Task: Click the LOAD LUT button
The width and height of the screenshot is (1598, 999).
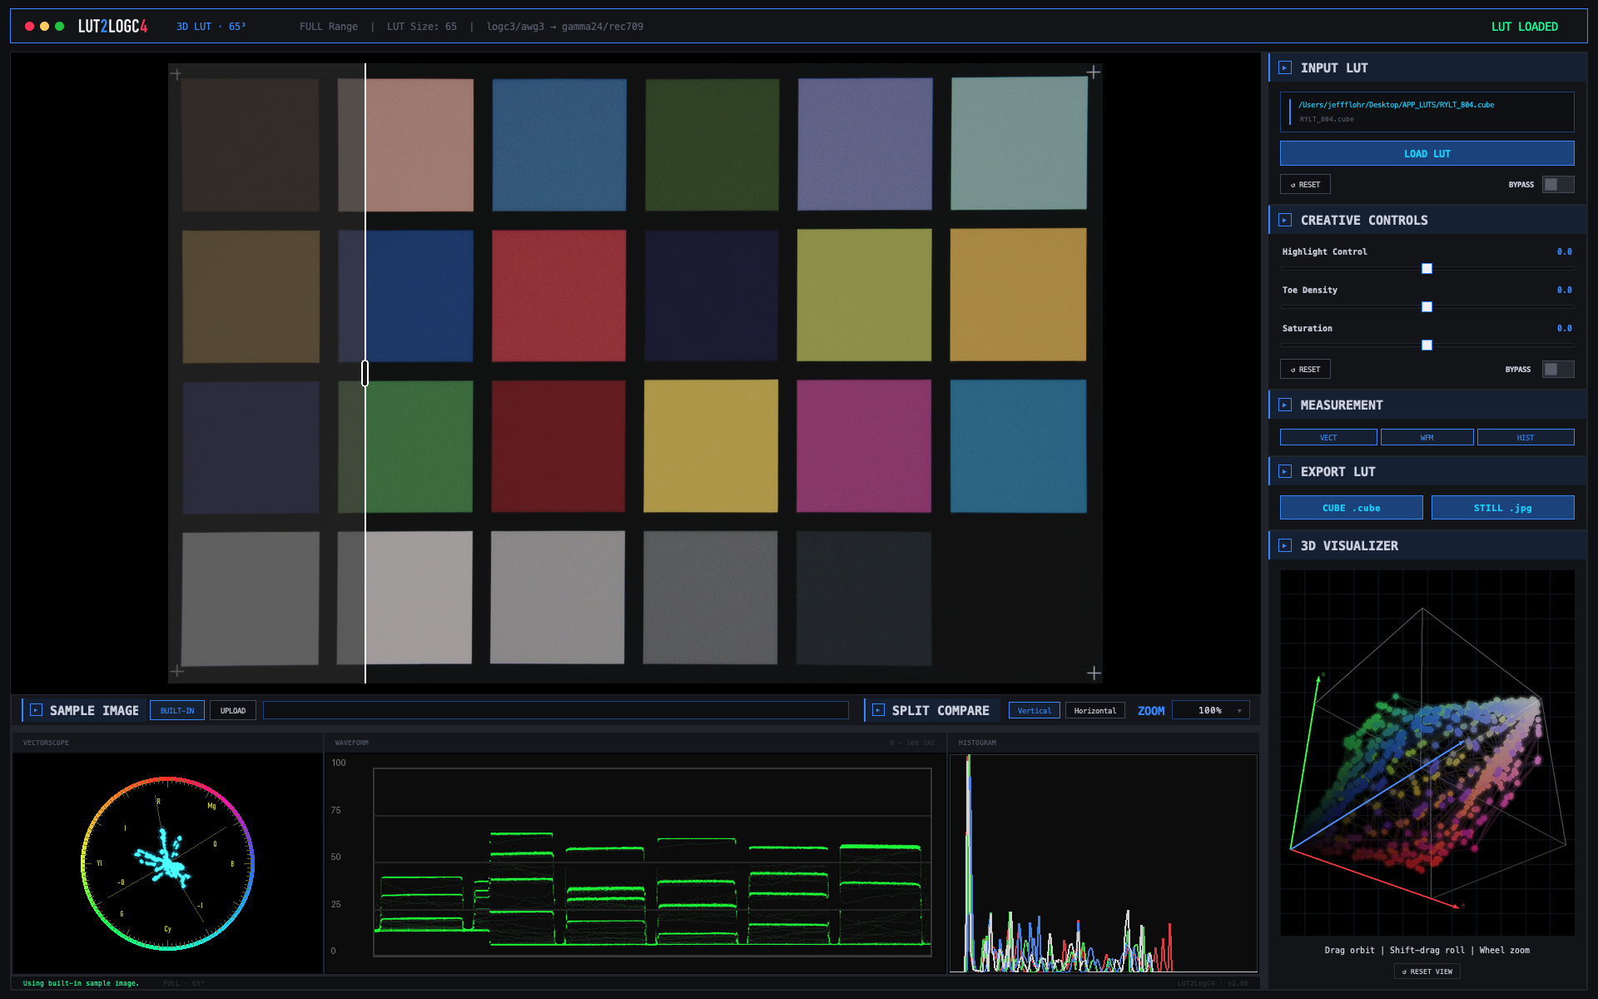Action: (1427, 153)
